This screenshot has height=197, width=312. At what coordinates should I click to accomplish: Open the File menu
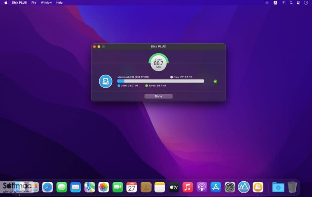(34, 3)
